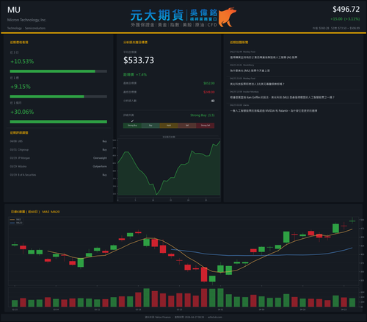This screenshot has width=367, height=322.
Task: Open the StockStory news headline about (MU)
Action: (x=250, y=71)
